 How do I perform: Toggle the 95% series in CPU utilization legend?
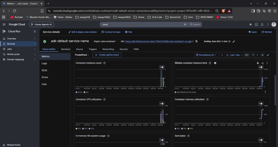coord(85,129)
